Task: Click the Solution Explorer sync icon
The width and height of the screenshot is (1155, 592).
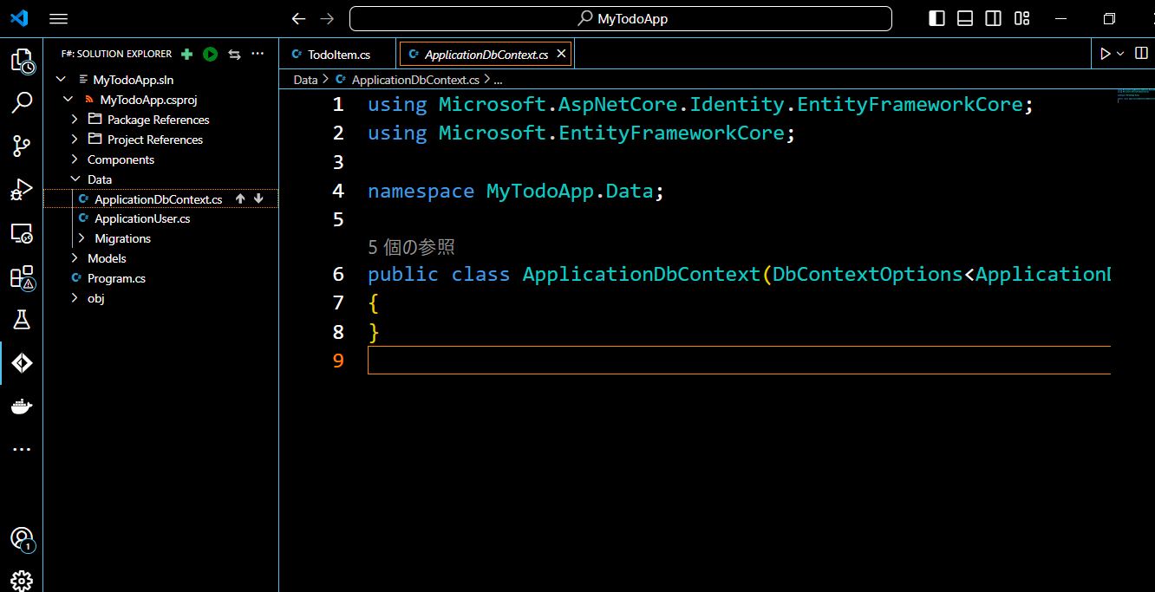Action: (233, 54)
